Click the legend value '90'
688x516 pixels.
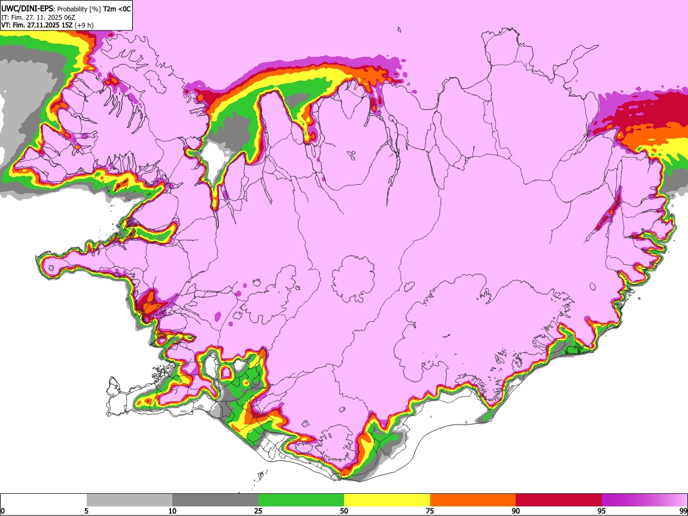(x=516, y=511)
